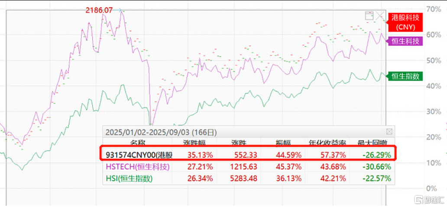Click the 45.37% HSTECH amplitude value
Screen dimensions: 447x207
pos(289,167)
